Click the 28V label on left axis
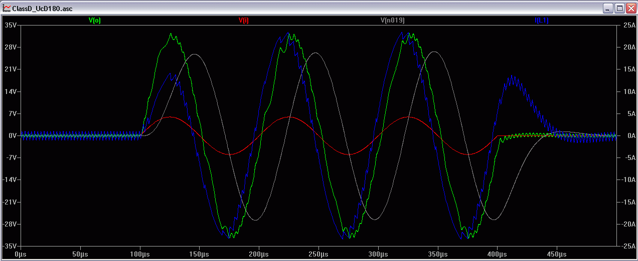This screenshot has height=261, width=638. pyautogui.click(x=11, y=47)
